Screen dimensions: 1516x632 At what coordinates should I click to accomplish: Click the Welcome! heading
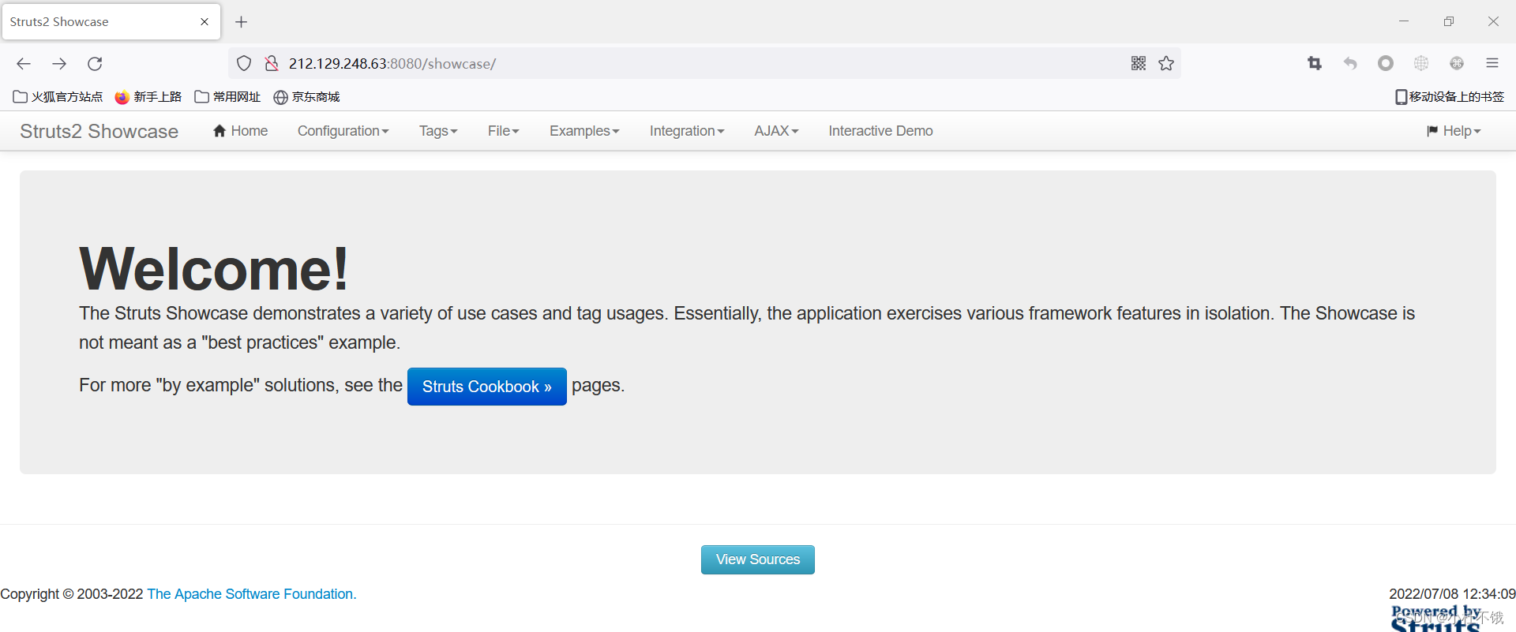[x=214, y=269]
